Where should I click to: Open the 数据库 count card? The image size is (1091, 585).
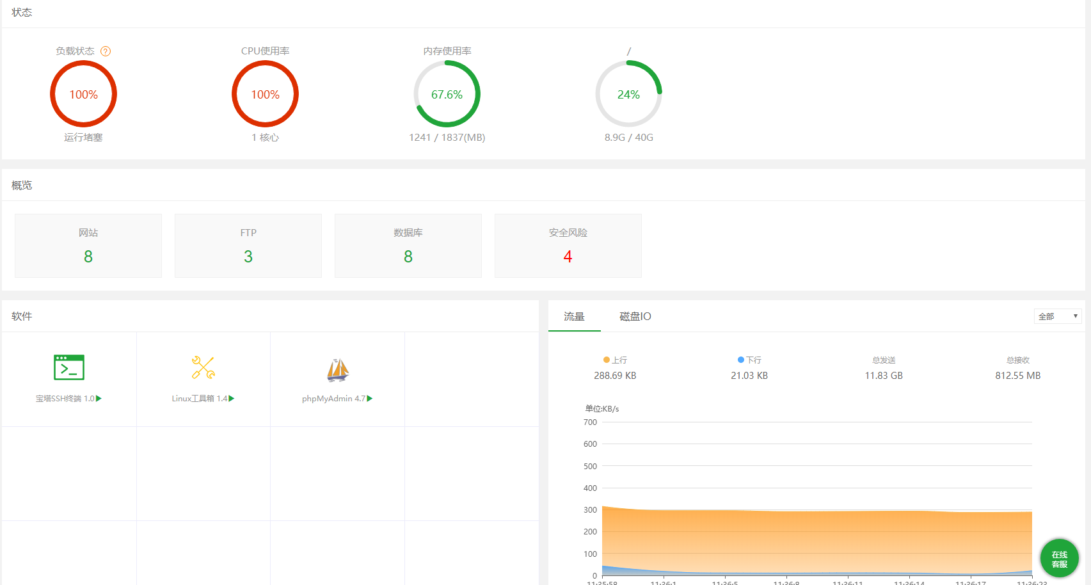(x=408, y=246)
